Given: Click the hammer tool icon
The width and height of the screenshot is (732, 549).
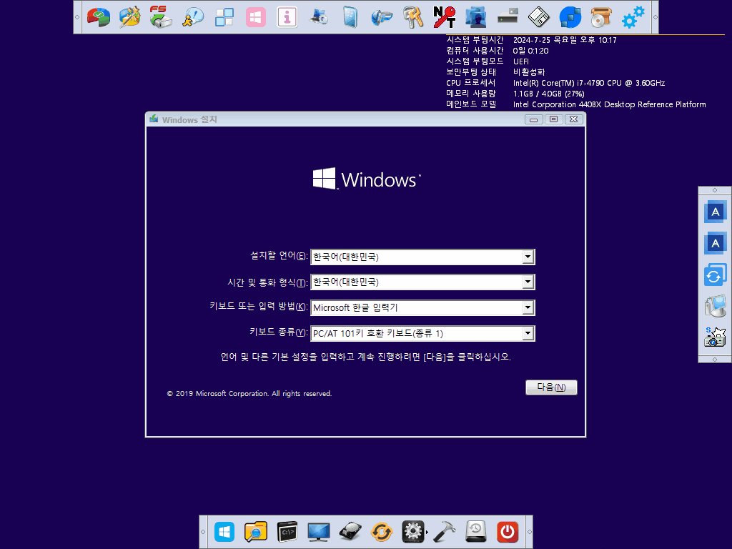Looking at the screenshot, I should pos(445,532).
